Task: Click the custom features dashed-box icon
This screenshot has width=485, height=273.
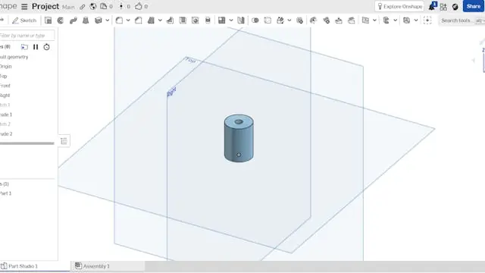Action: [427, 20]
